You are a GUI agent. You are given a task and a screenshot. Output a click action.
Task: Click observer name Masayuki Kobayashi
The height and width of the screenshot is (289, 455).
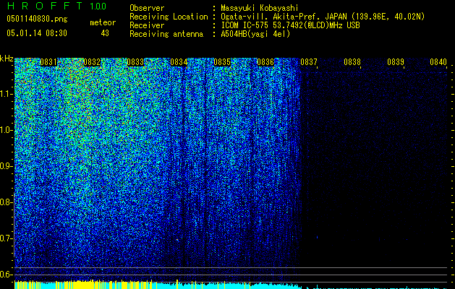pos(260,8)
